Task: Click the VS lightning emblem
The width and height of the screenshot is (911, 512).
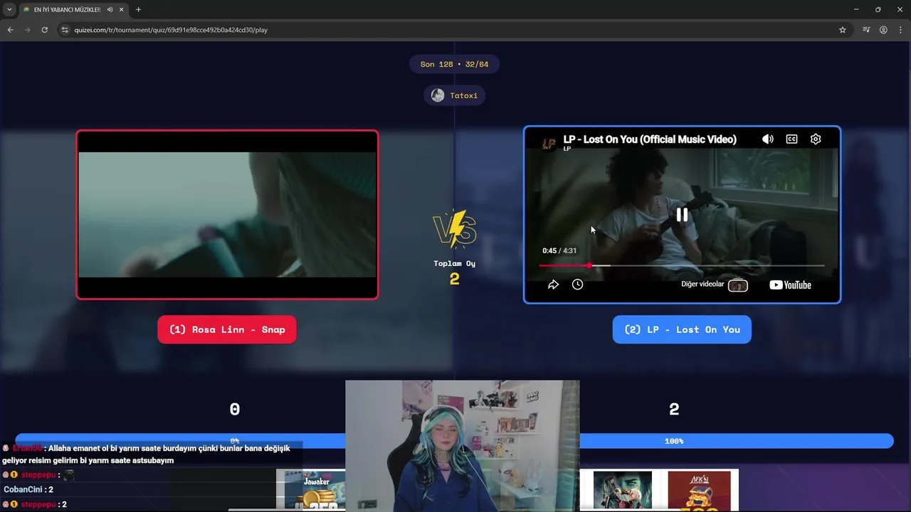Action: (454, 229)
